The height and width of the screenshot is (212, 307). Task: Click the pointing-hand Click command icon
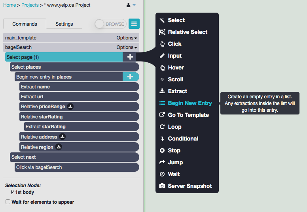pyautogui.click(x=162, y=44)
